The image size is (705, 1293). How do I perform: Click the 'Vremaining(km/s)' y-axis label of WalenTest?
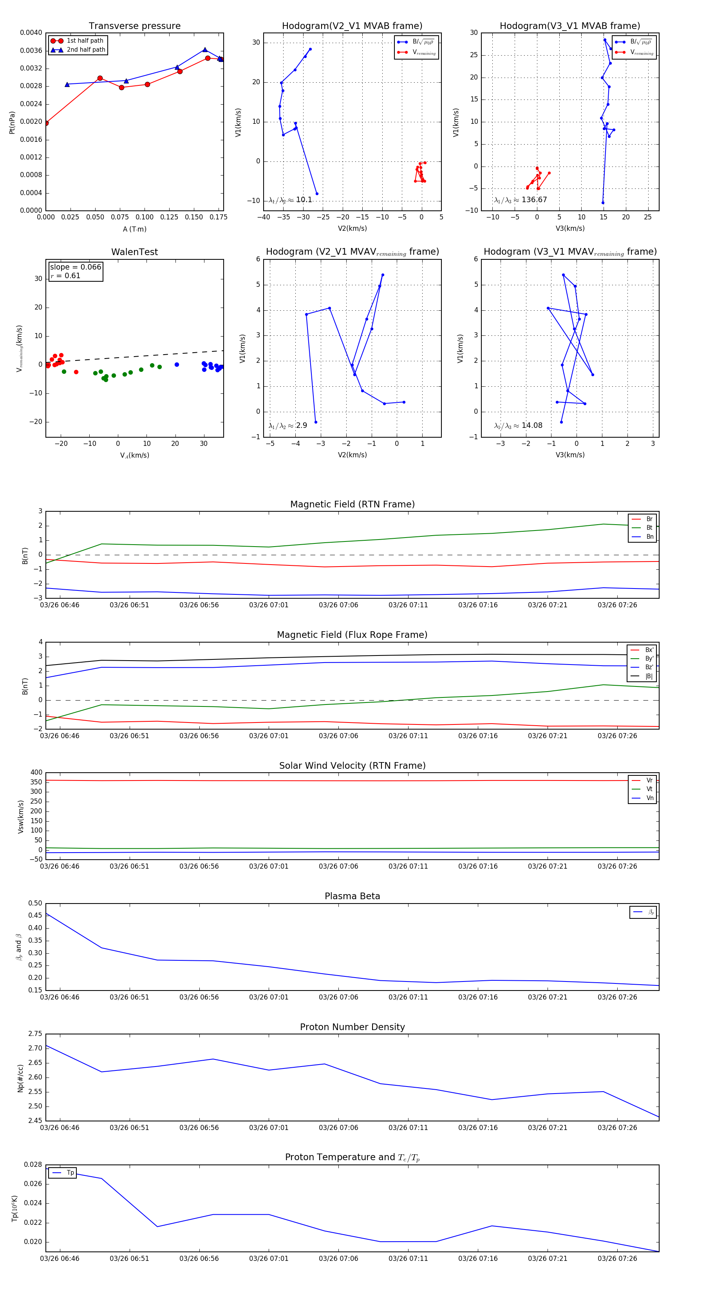tap(20, 348)
